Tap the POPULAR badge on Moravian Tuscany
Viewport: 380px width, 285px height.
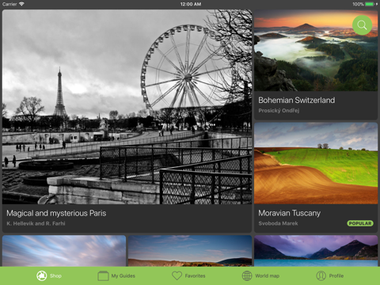[x=360, y=223]
